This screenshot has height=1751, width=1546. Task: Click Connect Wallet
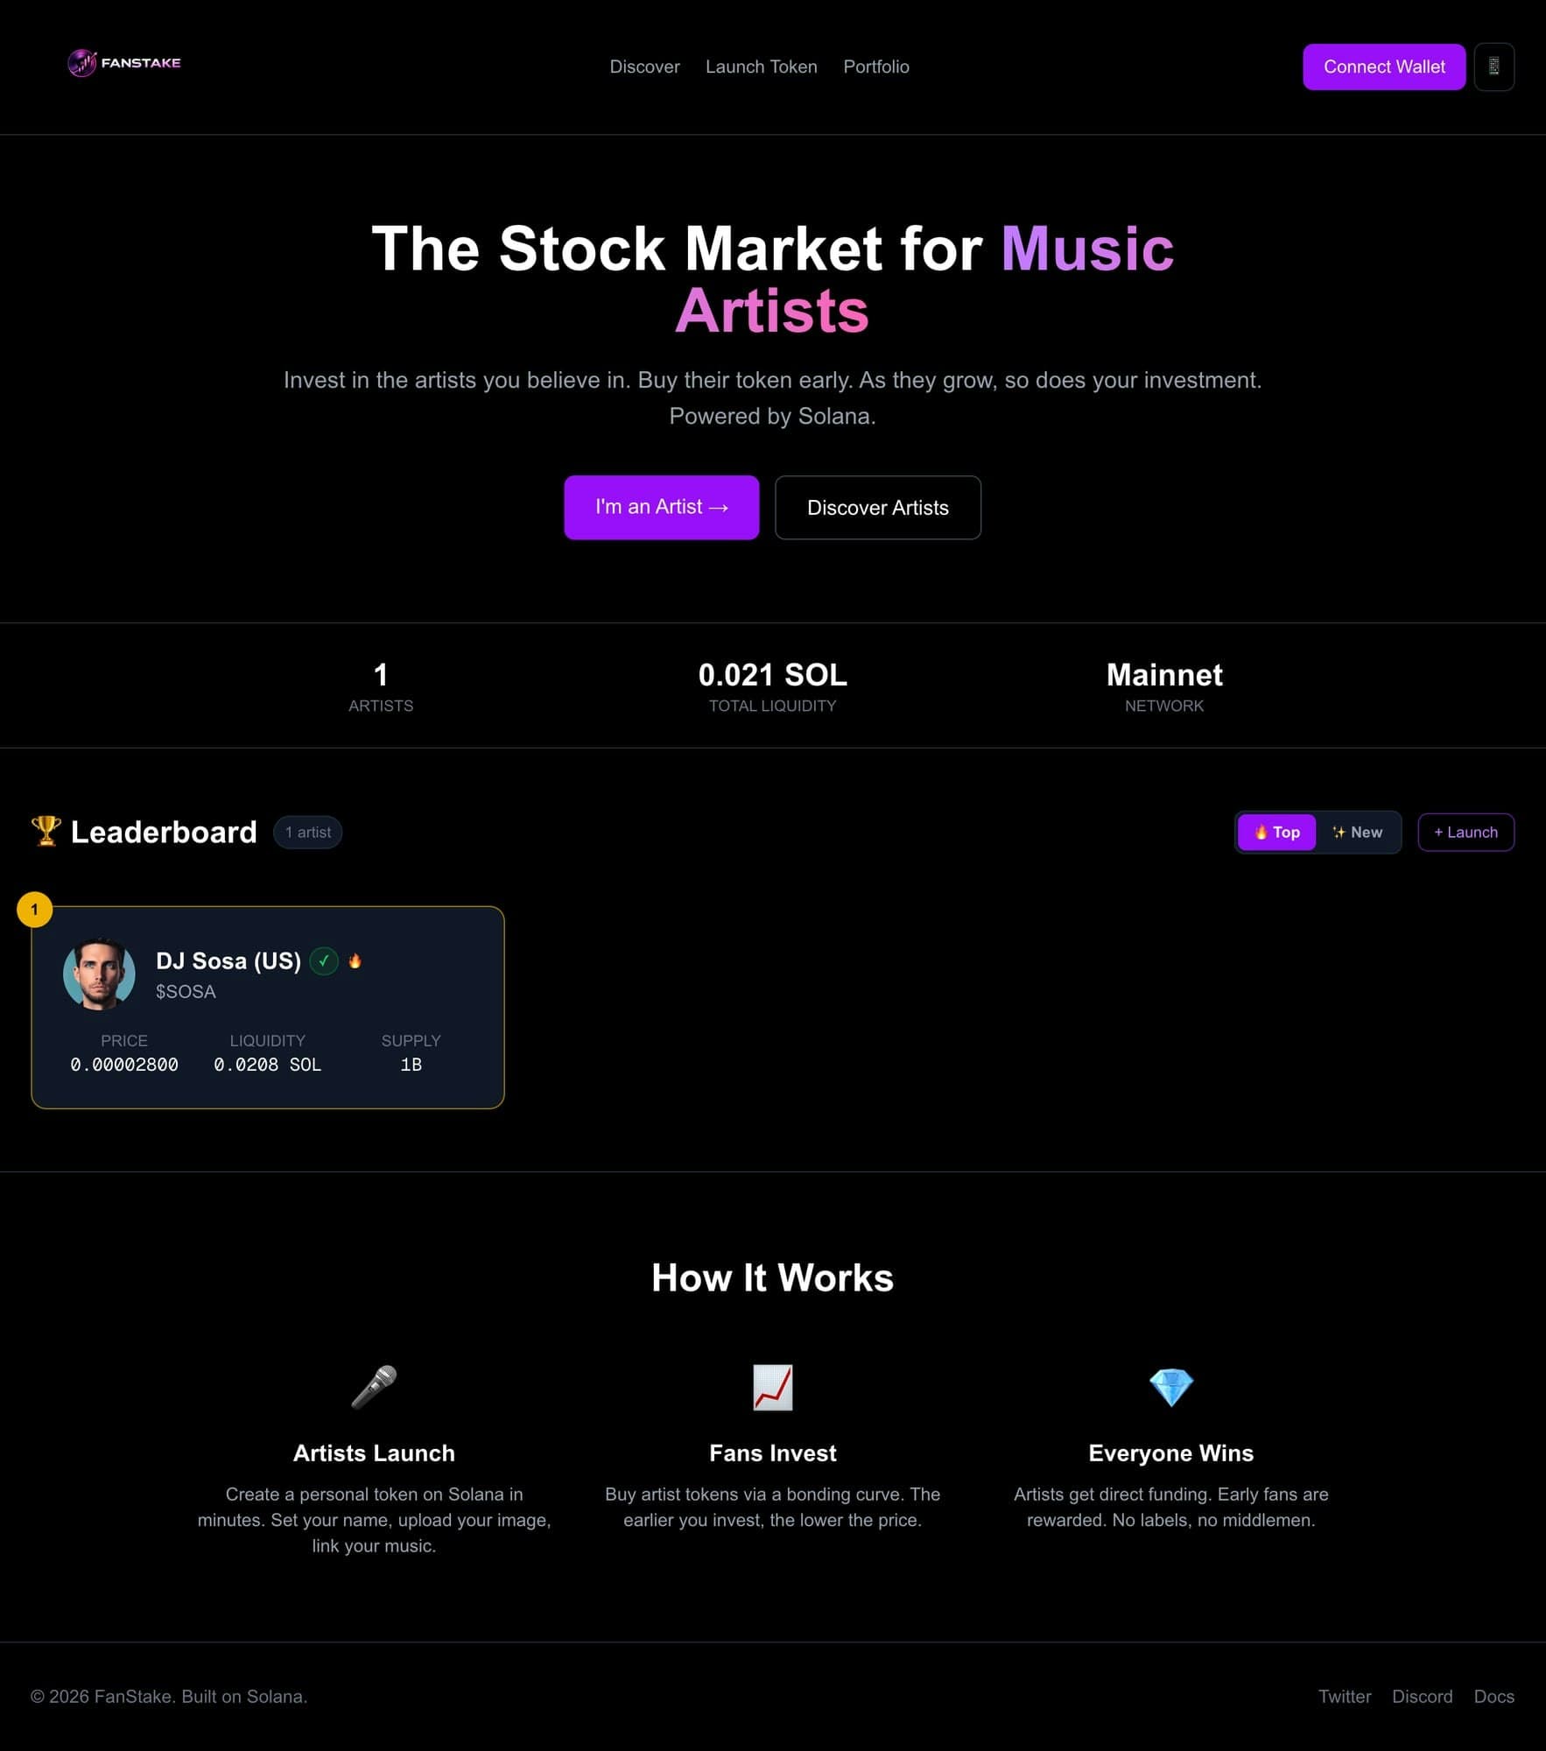(x=1384, y=67)
